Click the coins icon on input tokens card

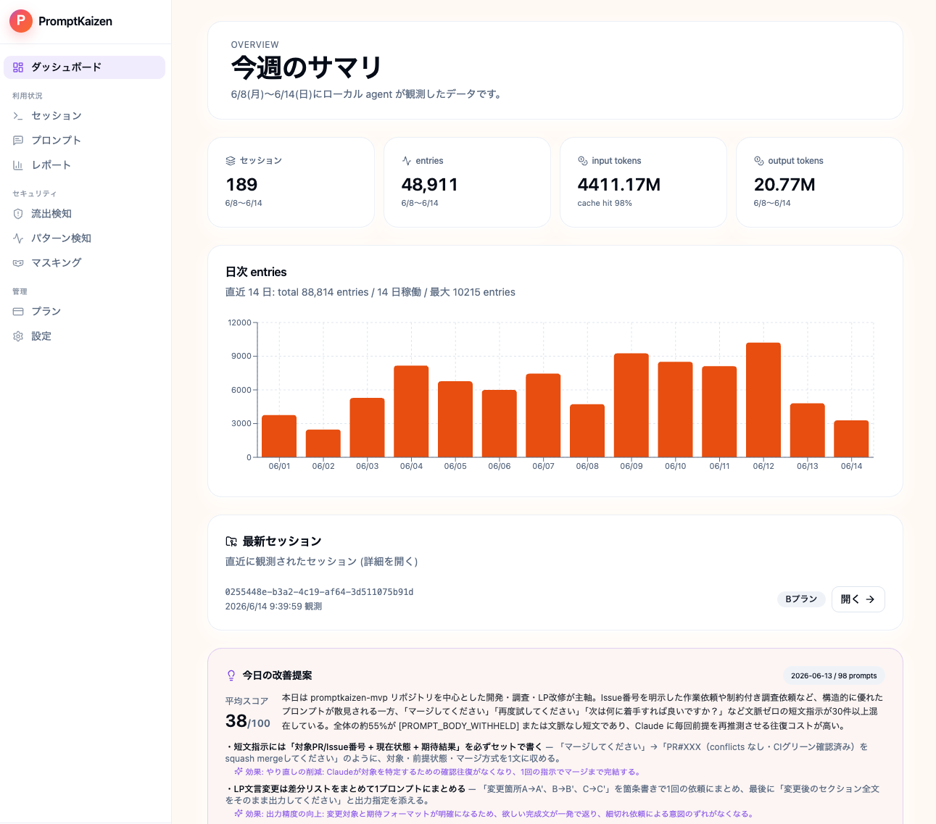(583, 161)
